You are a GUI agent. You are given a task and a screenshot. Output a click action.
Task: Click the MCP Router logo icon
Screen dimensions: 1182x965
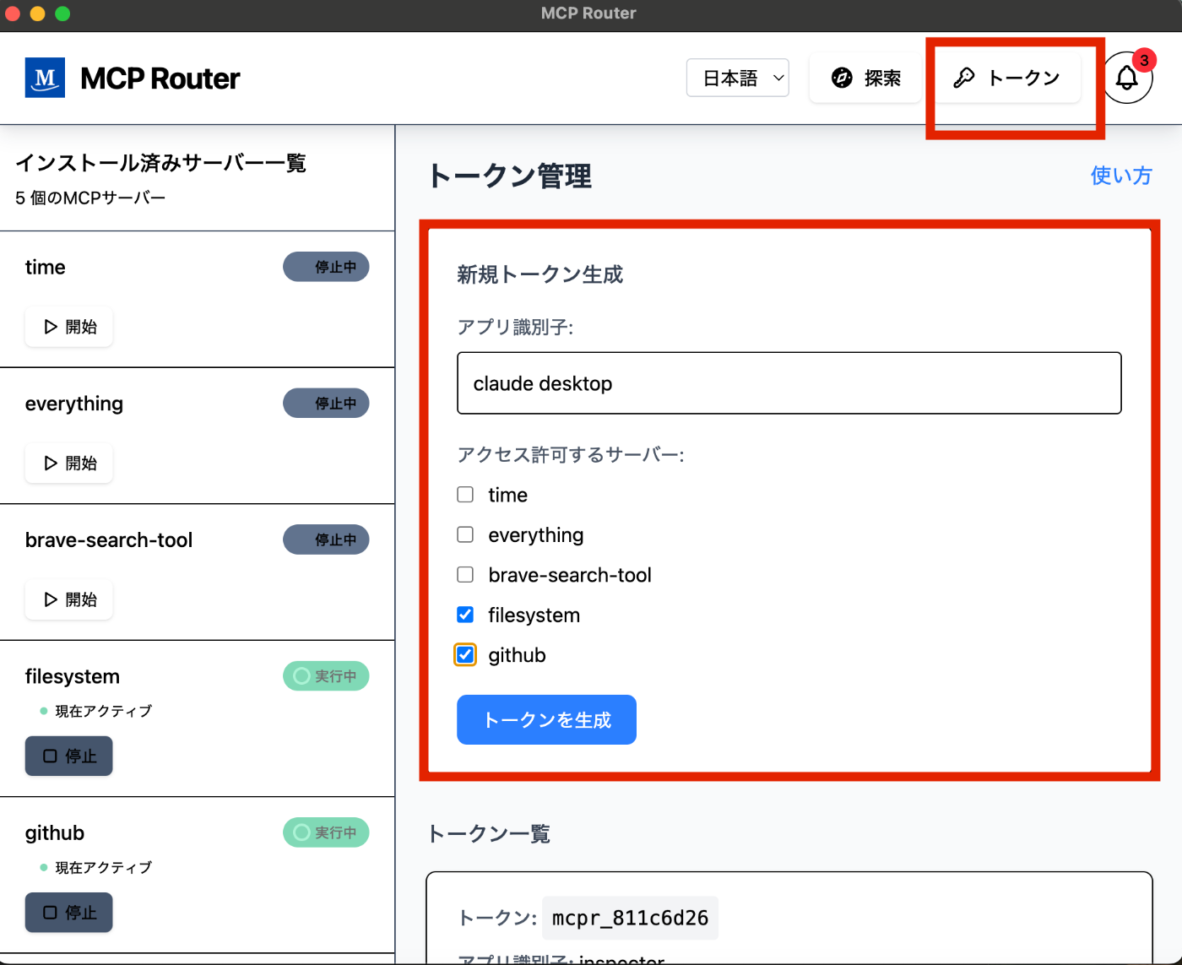click(45, 78)
